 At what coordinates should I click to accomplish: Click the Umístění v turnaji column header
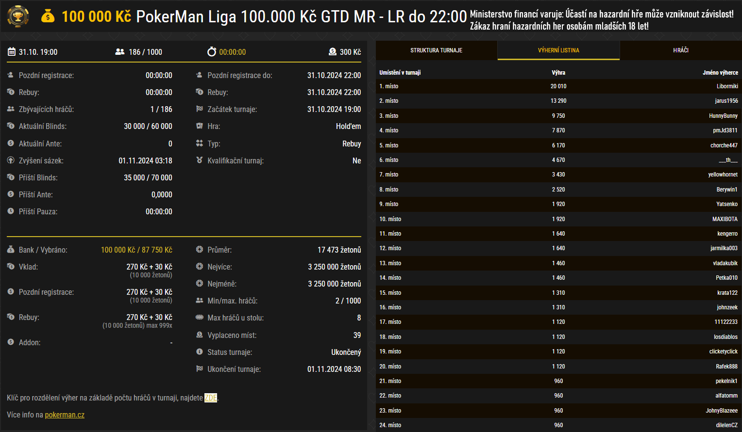pyautogui.click(x=400, y=73)
